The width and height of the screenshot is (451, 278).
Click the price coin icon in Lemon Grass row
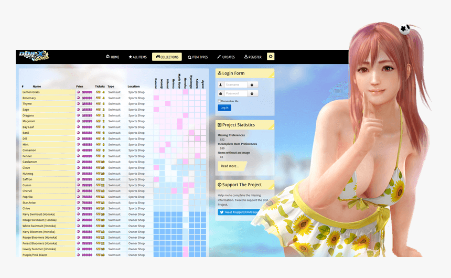pos(78,92)
